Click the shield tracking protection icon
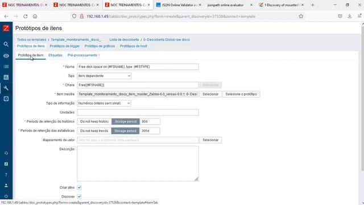 (x=74, y=17)
